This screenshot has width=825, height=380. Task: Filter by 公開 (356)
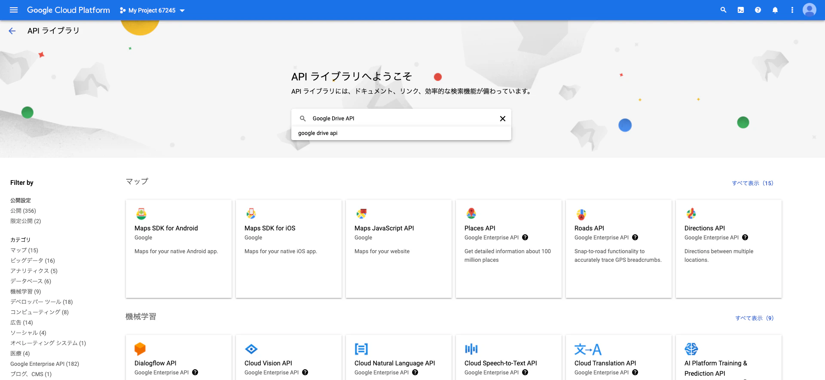pos(23,211)
